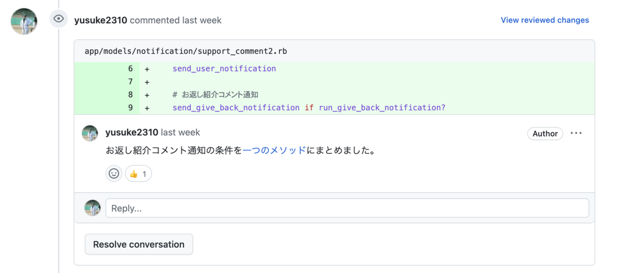Click the eye review icon beside yusuke2310
Viewport: 620px width, 273px height.
(x=59, y=19)
